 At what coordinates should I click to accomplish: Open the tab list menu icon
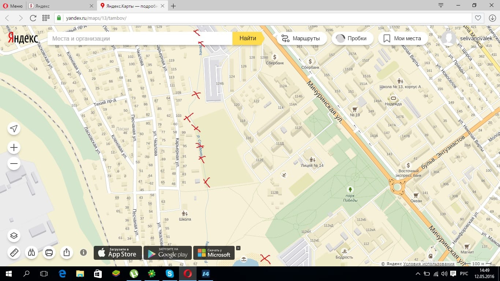(441, 5)
